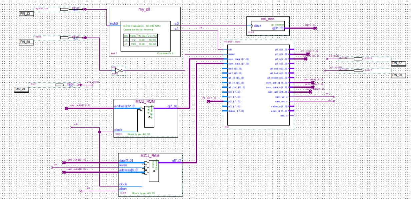
Task: Select the MCU_RAM block title
Action: (x=151, y=155)
